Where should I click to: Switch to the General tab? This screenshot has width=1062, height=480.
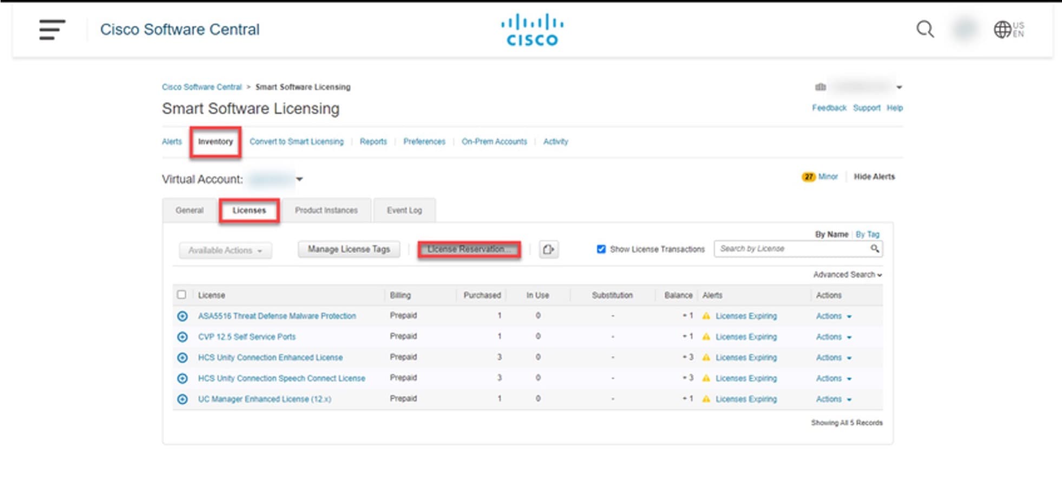(x=189, y=210)
